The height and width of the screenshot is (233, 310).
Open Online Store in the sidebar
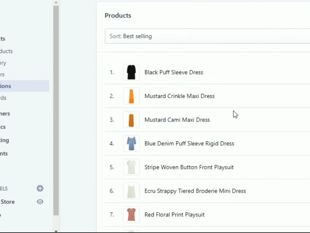click(x=7, y=202)
